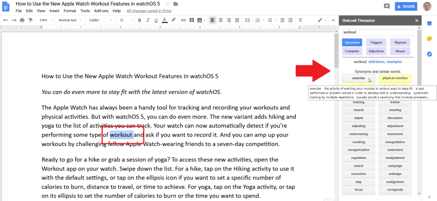Select the Nouns filter
The height and width of the screenshot is (201, 437).
click(x=400, y=51)
